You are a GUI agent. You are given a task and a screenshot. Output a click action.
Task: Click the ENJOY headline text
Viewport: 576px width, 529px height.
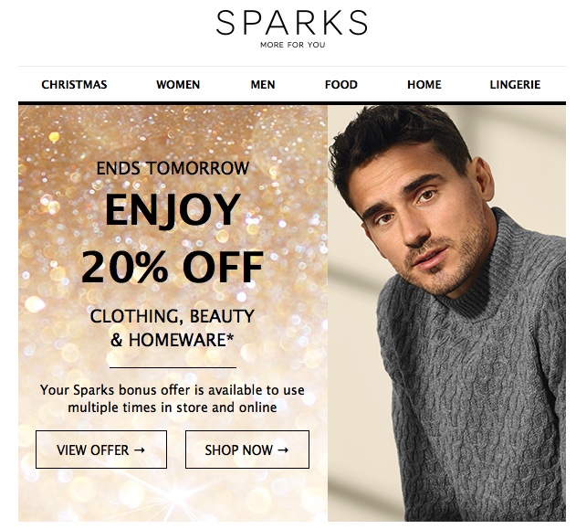(173, 209)
